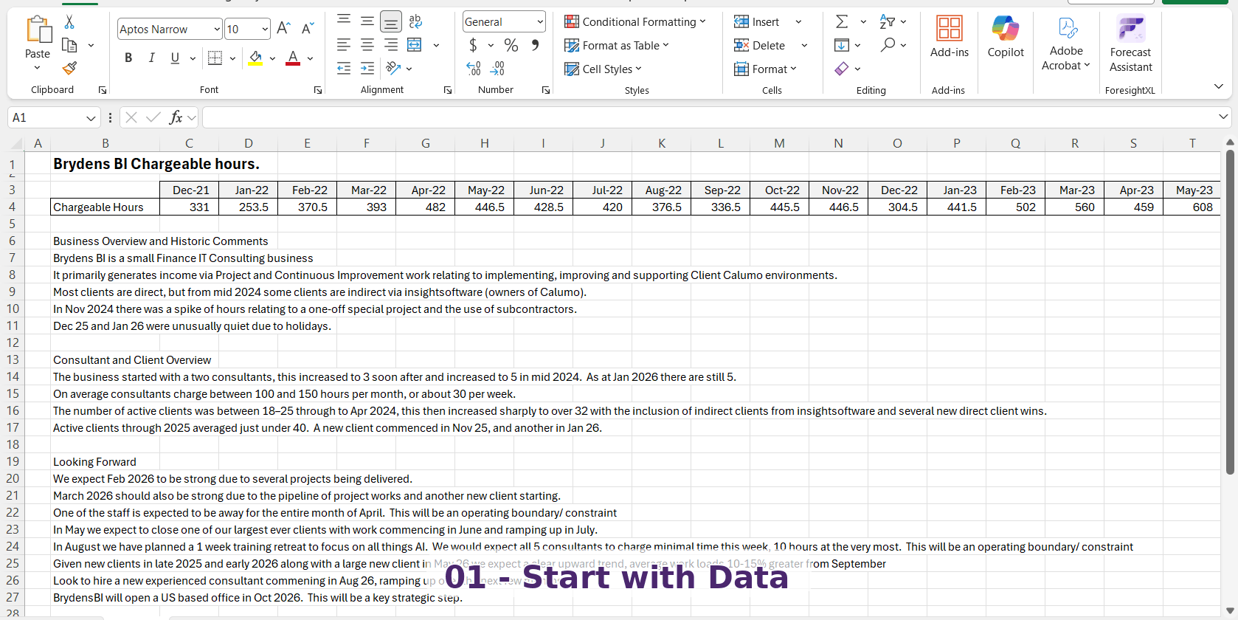Click Increase Decimal icon

coord(474,69)
